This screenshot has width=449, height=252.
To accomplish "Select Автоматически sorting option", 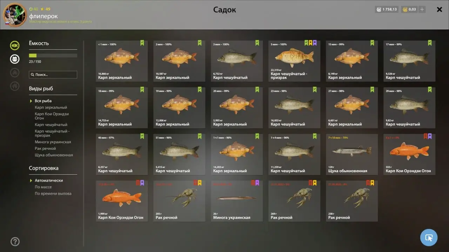I will [x=49, y=180].
